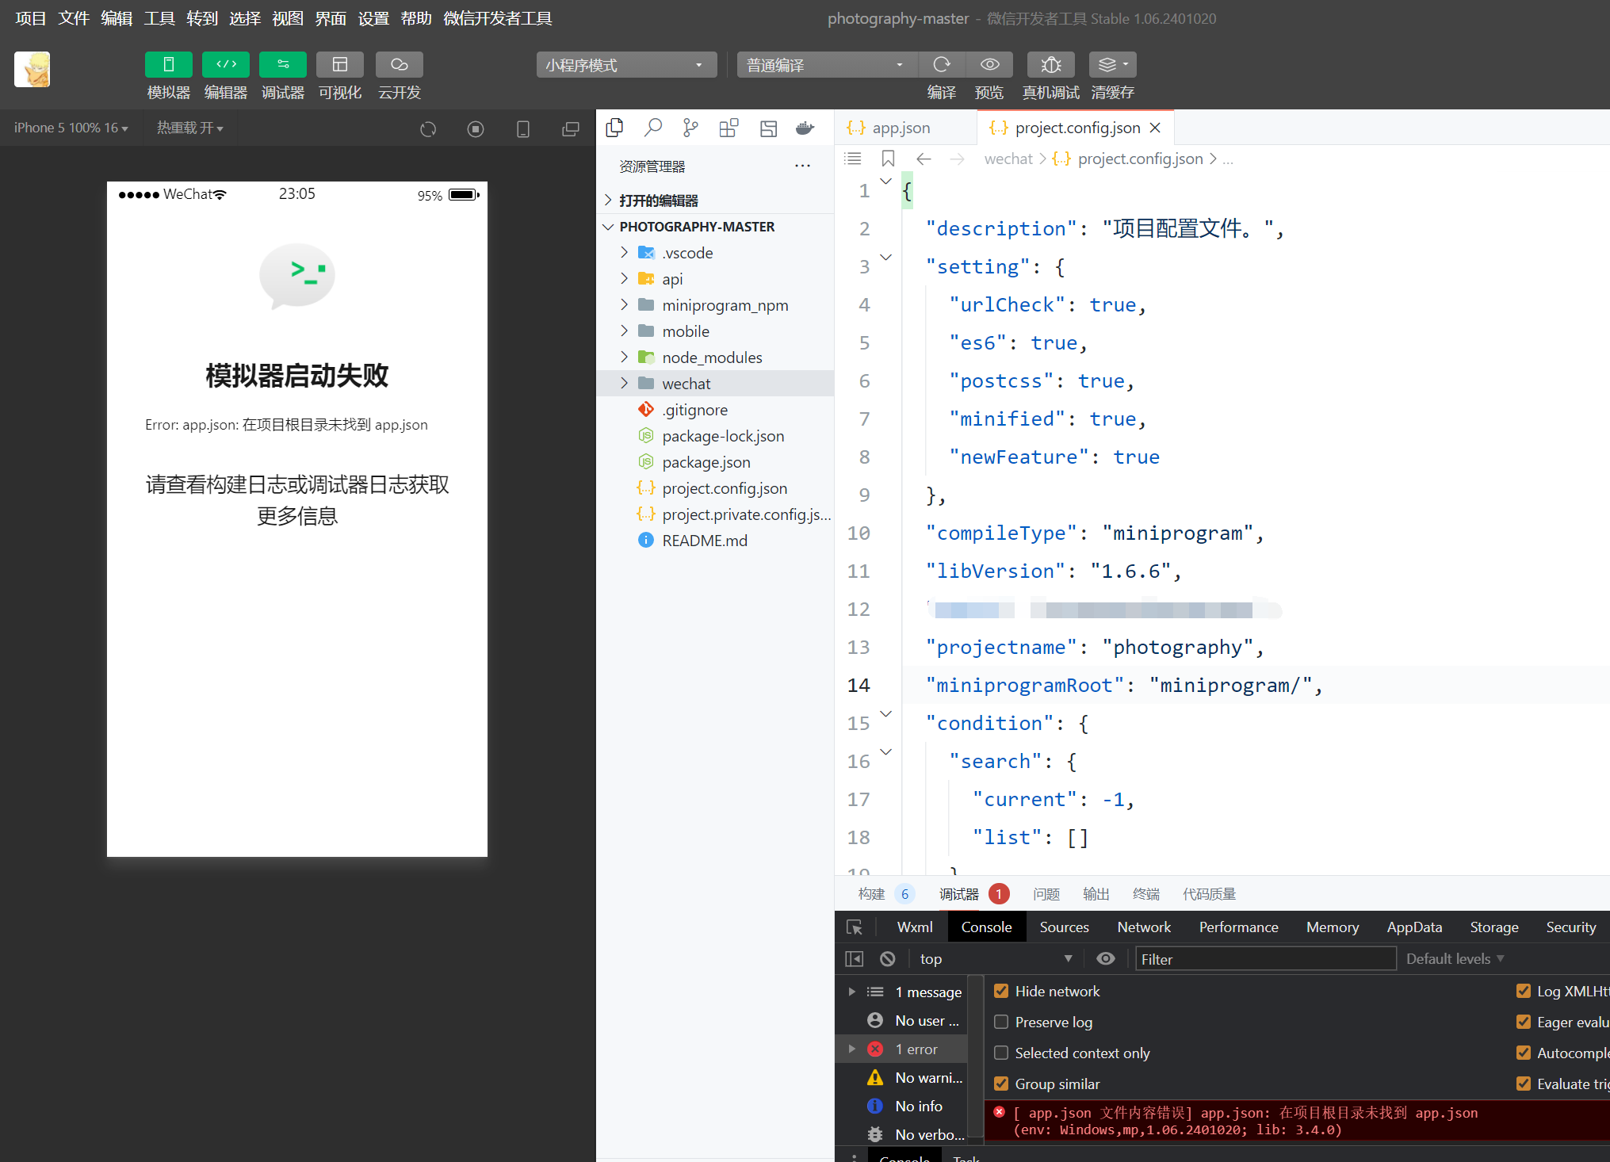Start 真机调试 real device debugging
Image resolution: width=1610 pixels, height=1162 pixels.
(1050, 64)
